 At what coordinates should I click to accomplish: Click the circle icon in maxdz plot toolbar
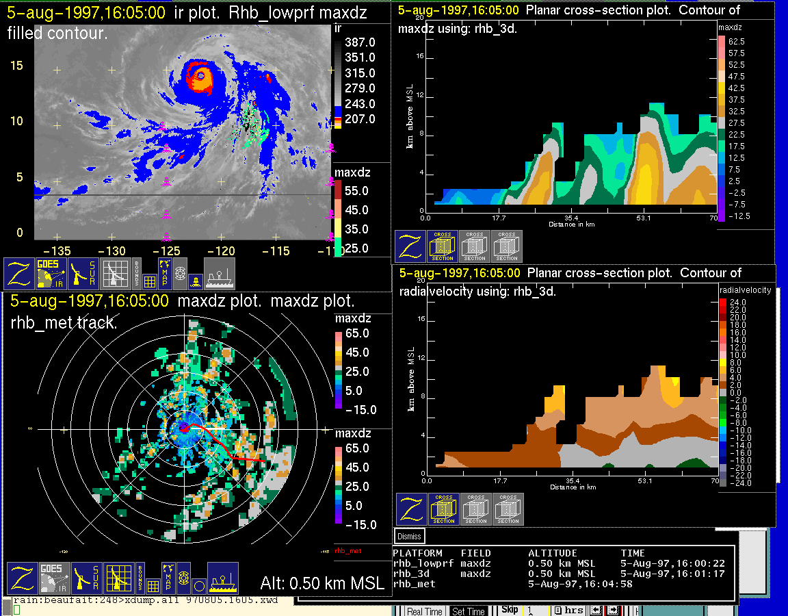coord(198,587)
